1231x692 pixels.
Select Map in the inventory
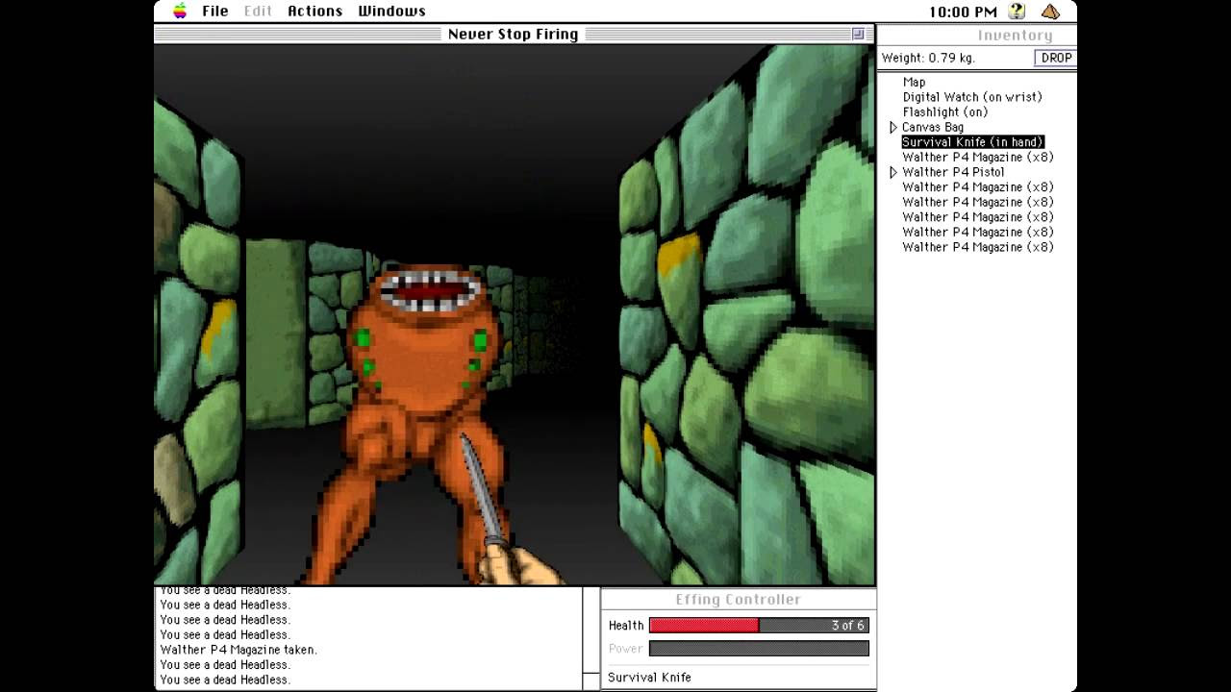tap(914, 82)
